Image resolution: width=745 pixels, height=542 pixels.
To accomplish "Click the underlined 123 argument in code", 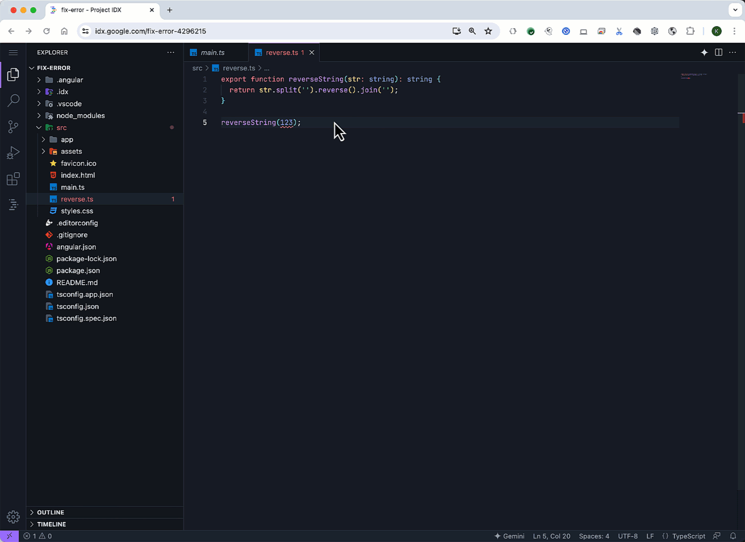I will 286,122.
